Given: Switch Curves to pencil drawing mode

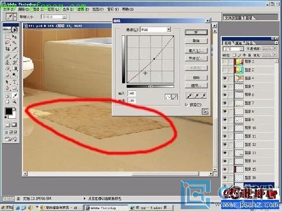Looking at the screenshot, I should tap(174, 97).
